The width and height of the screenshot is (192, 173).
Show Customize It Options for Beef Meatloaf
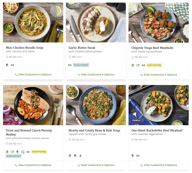click(159, 165)
